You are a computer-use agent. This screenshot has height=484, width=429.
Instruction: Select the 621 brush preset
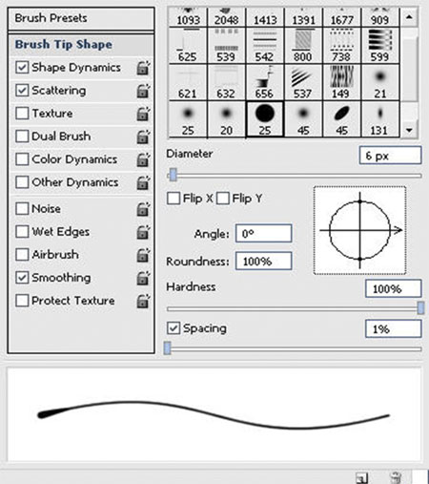[x=188, y=82]
